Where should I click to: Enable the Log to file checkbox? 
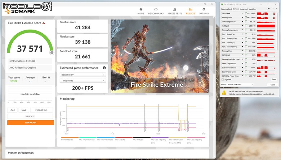[x=223, y=79]
